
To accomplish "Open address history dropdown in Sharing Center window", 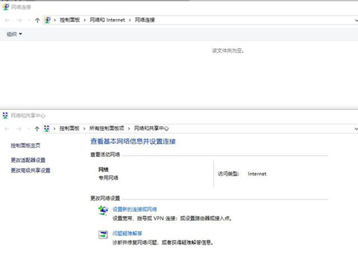I will coord(356,129).
